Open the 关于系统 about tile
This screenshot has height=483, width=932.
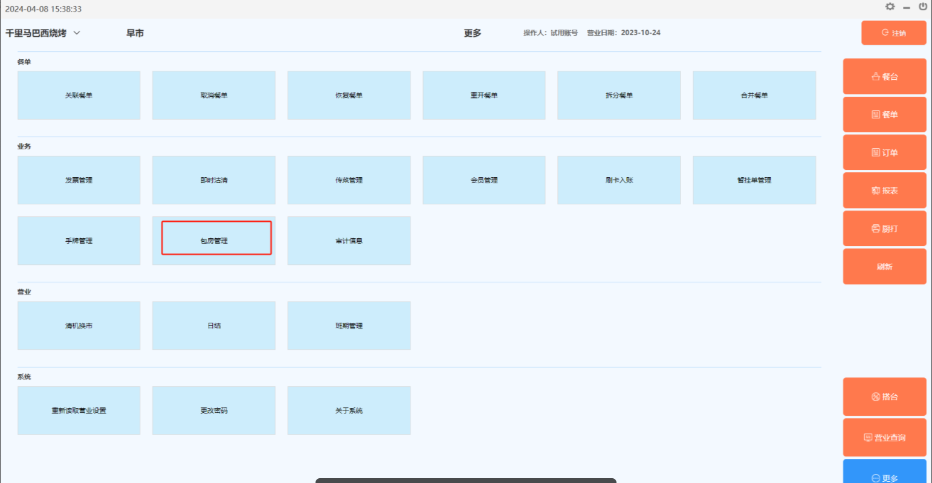click(x=349, y=410)
